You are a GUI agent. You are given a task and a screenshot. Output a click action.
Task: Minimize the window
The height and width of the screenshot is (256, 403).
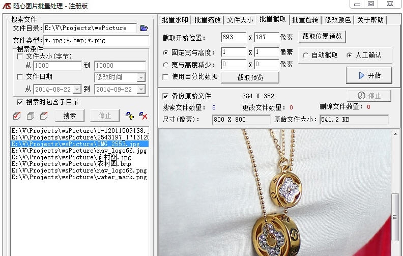[357, 4]
